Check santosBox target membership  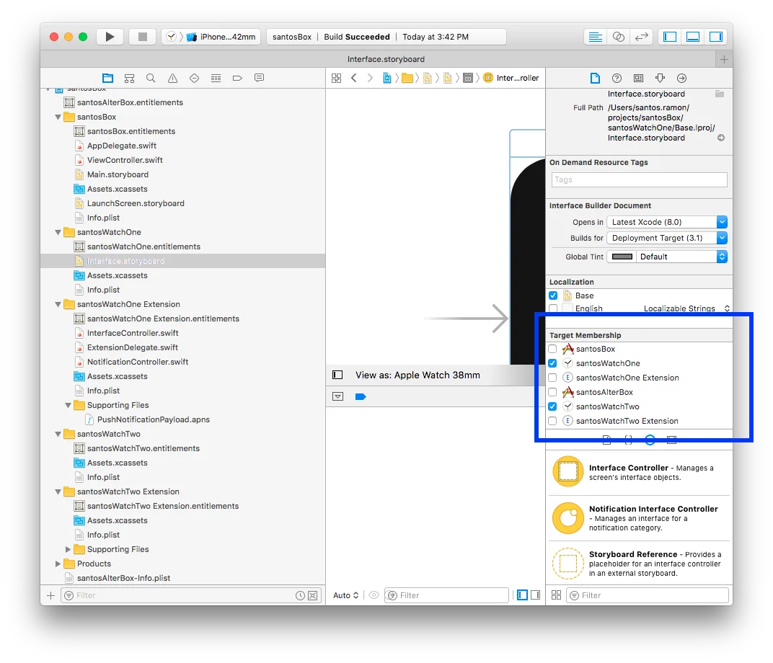coord(552,349)
